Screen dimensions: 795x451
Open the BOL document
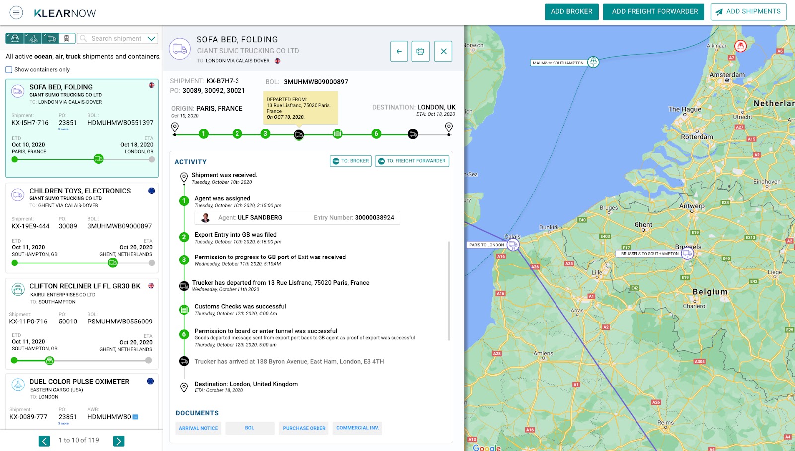click(250, 428)
